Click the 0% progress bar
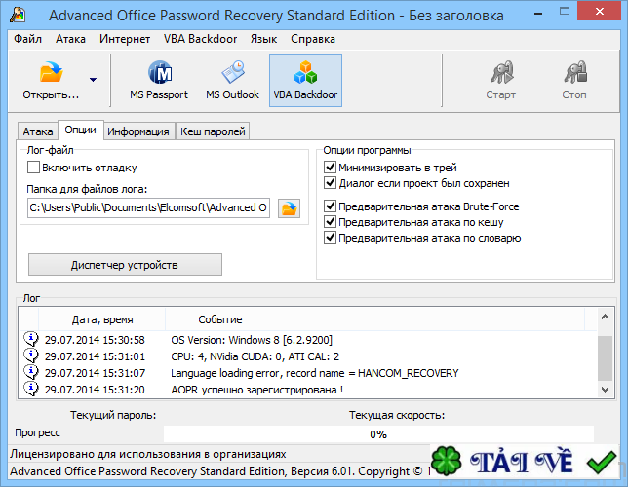The height and width of the screenshot is (487, 628). pos(378,434)
